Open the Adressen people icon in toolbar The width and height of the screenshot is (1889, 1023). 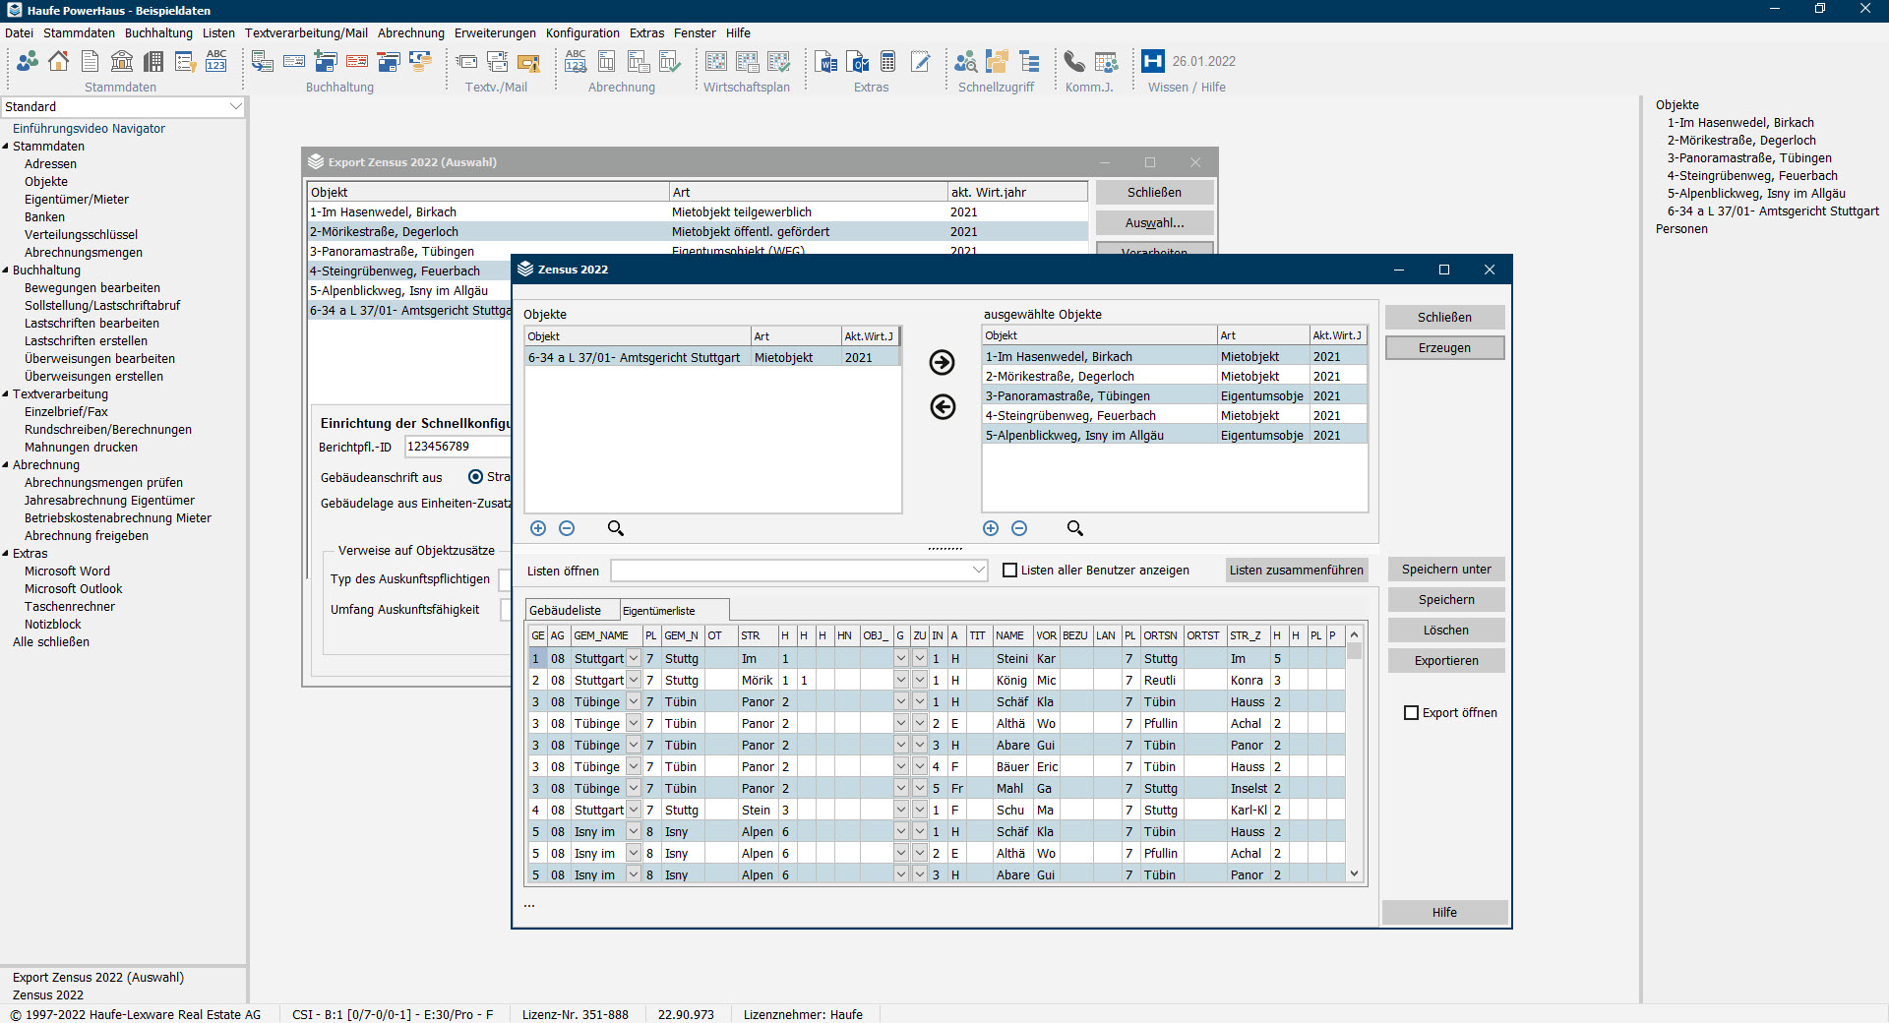[28, 61]
